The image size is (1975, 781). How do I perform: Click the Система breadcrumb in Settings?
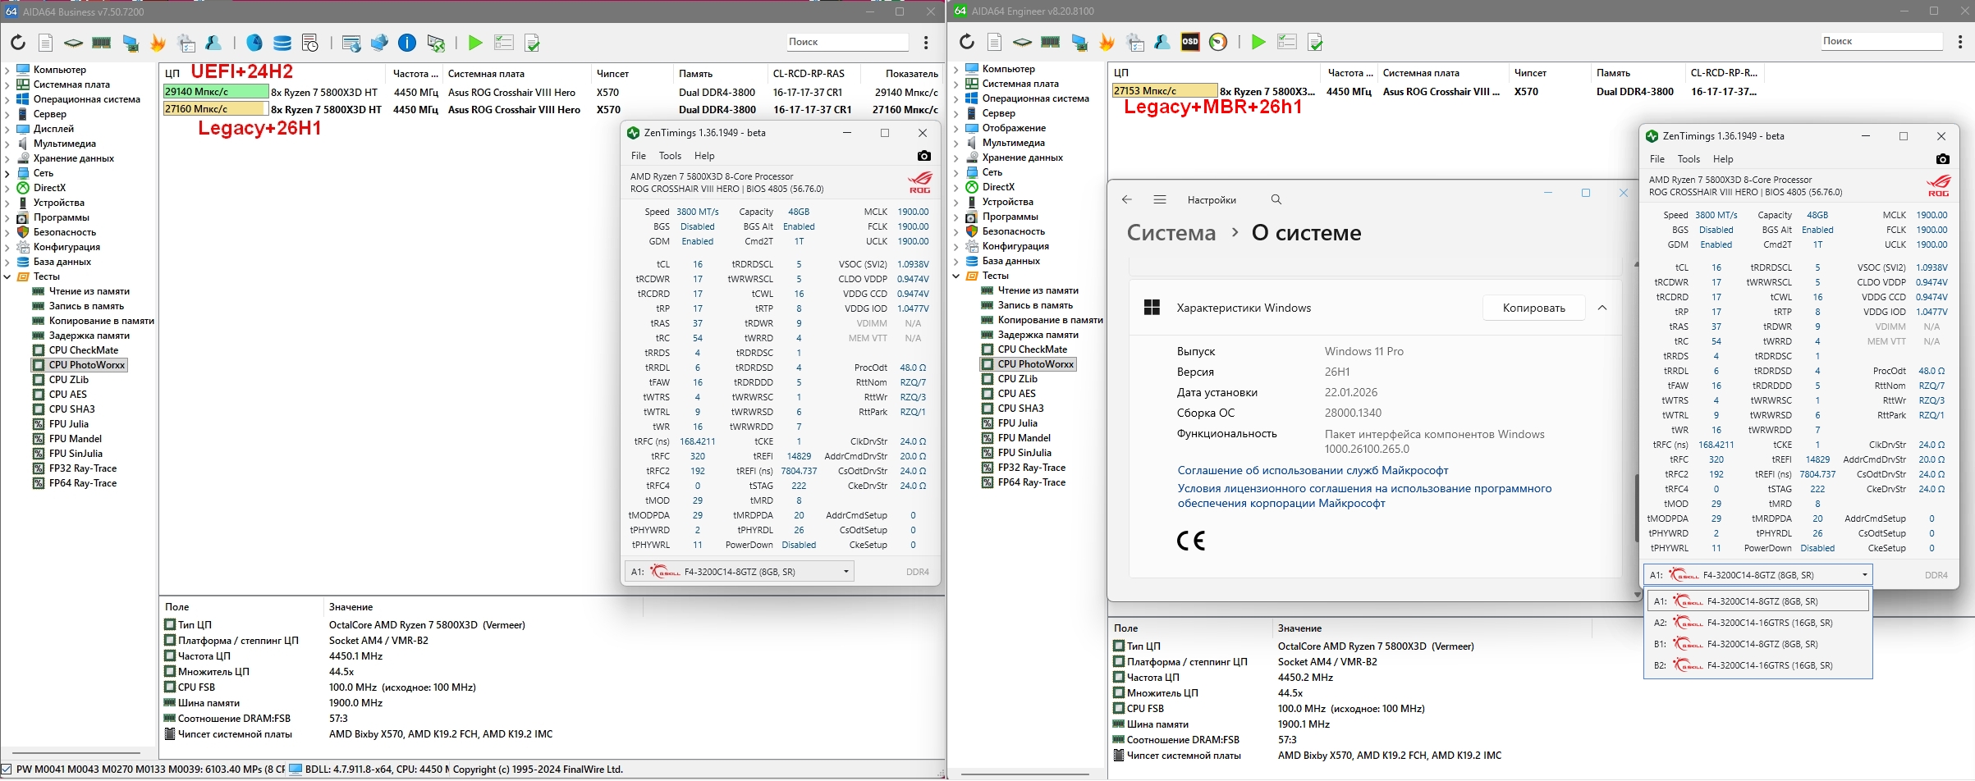click(1171, 233)
